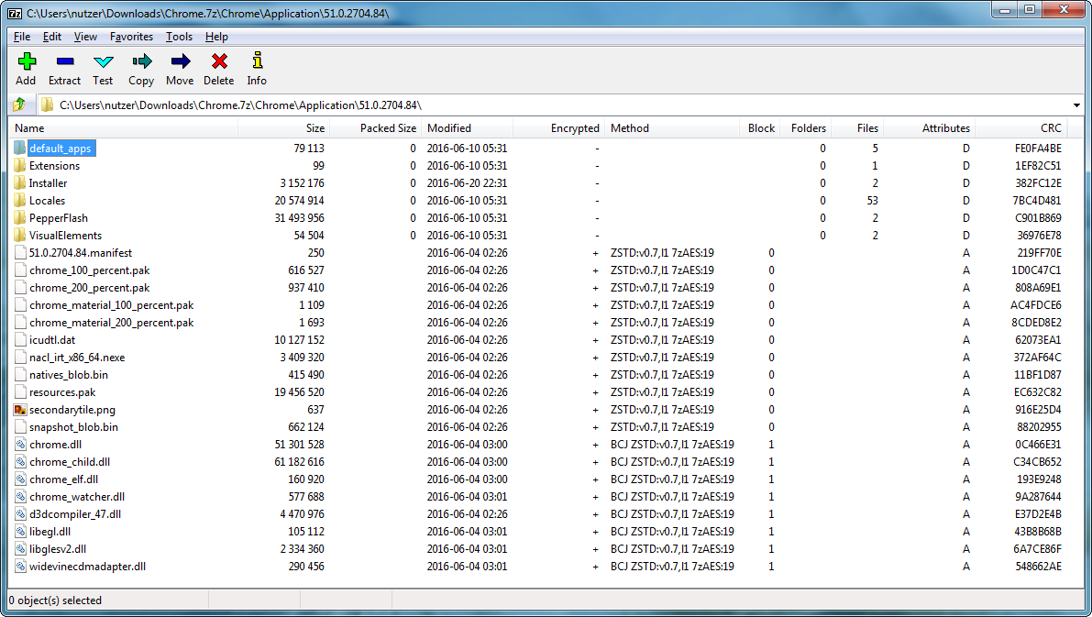The height and width of the screenshot is (617, 1092).
Task: Expand the address bar path dropdown
Action: (x=1076, y=105)
